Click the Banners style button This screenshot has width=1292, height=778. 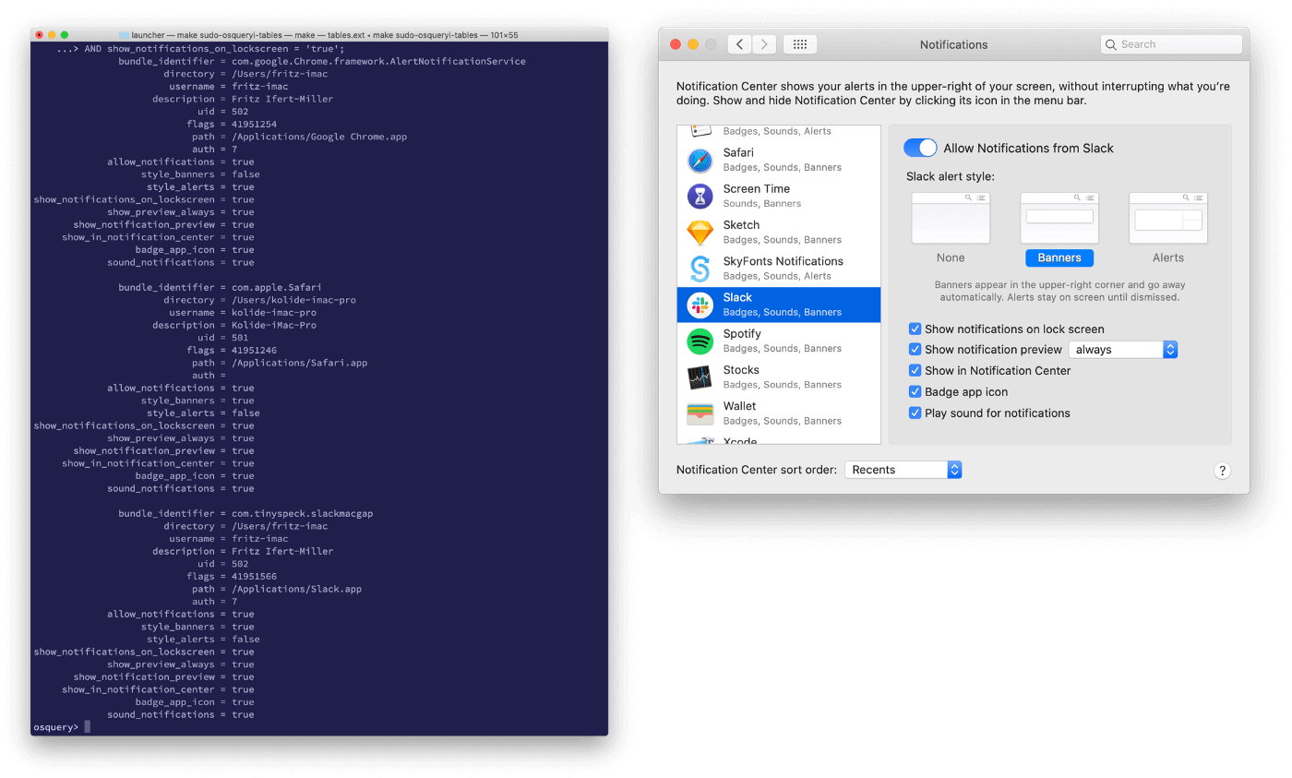pyautogui.click(x=1059, y=257)
